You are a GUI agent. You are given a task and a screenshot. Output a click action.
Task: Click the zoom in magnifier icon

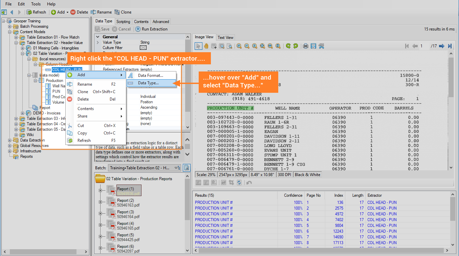(x=239, y=46)
